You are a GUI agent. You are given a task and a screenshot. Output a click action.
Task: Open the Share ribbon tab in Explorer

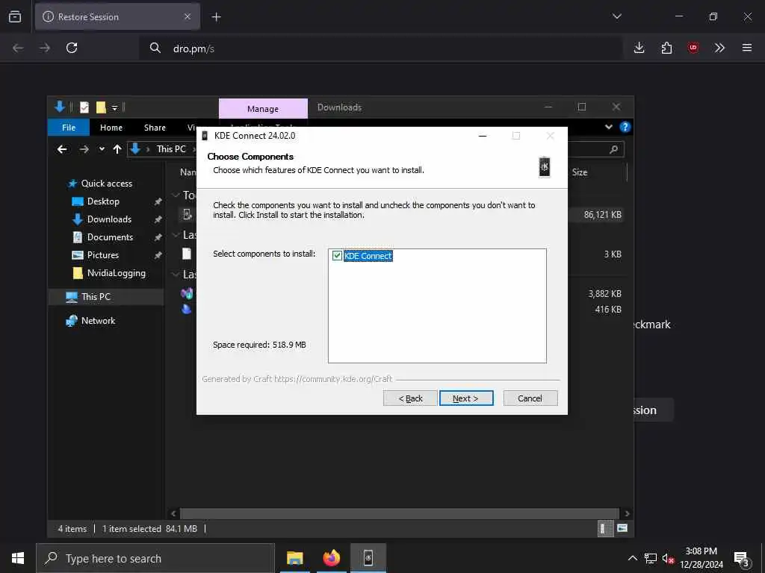coord(155,128)
